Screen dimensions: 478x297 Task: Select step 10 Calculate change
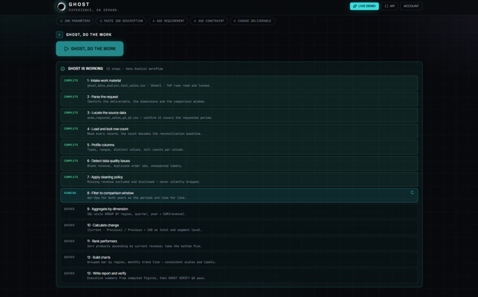(x=239, y=227)
